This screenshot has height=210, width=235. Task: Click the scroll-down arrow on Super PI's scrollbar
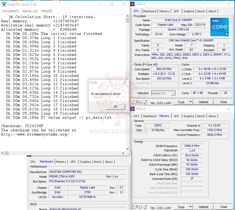point(127,149)
